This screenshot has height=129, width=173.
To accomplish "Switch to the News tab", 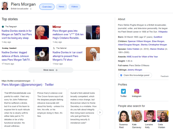I will tap(61, 7).
